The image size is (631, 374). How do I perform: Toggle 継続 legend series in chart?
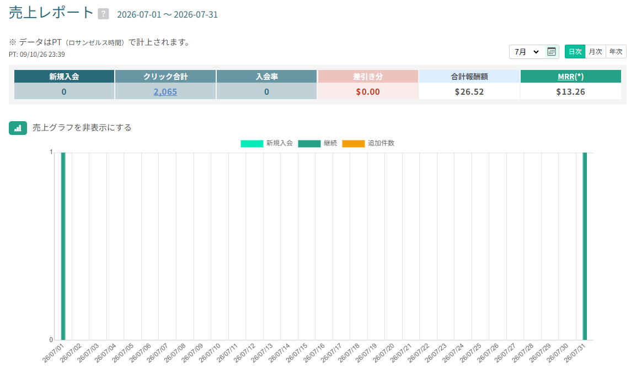pos(317,143)
